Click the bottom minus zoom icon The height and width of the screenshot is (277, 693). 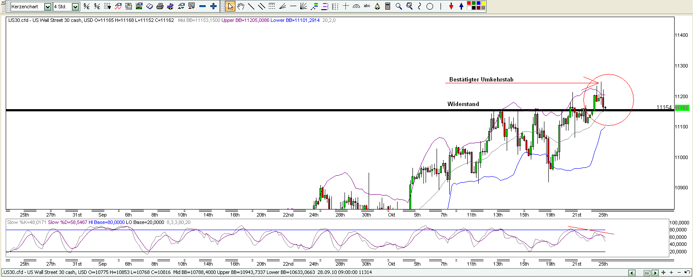[679, 273]
